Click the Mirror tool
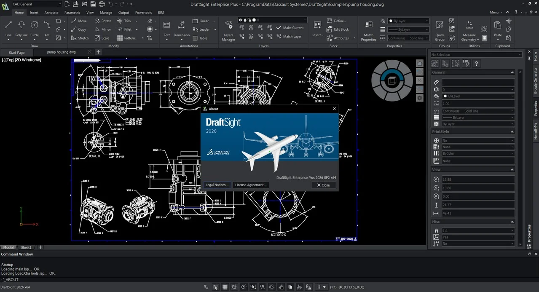The height and width of the screenshot is (292, 539). point(103,29)
